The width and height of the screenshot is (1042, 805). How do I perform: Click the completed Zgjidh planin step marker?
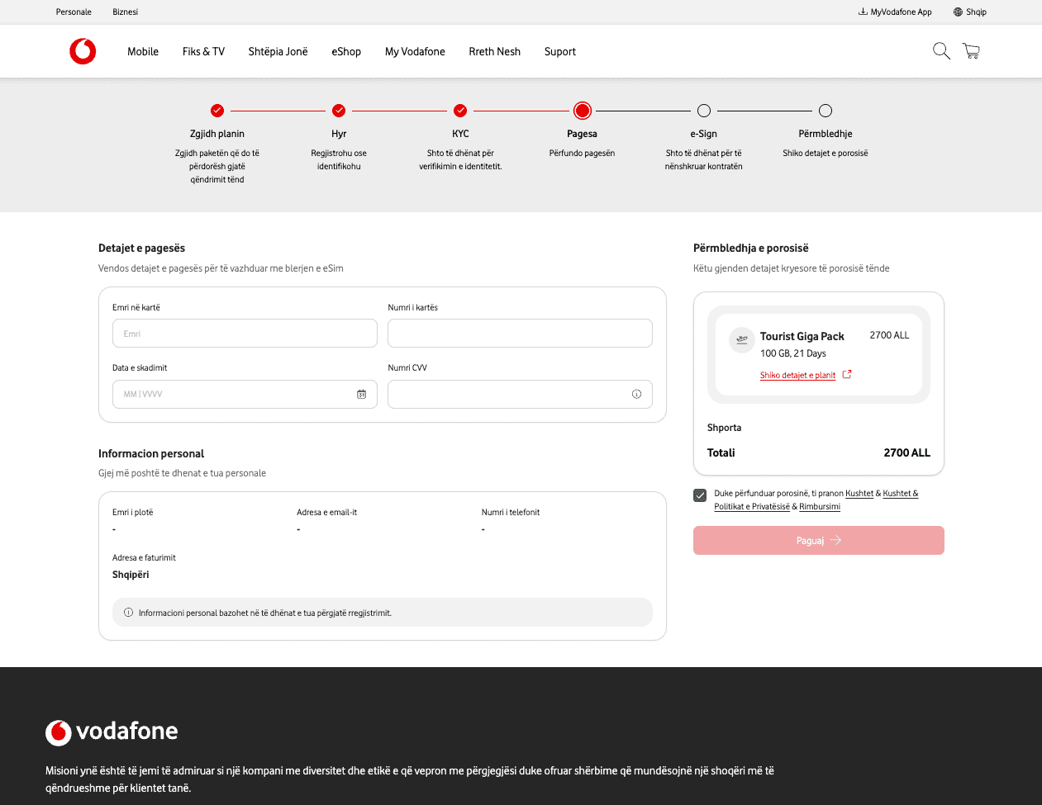(x=217, y=111)
